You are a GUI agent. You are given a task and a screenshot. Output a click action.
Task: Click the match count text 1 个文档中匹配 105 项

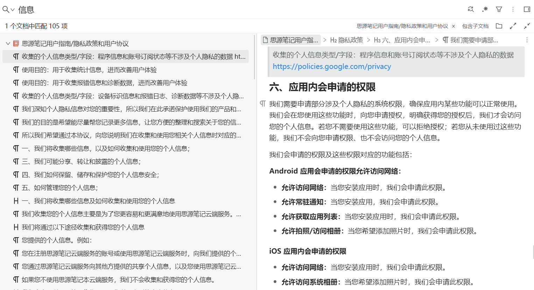(36, 26)
